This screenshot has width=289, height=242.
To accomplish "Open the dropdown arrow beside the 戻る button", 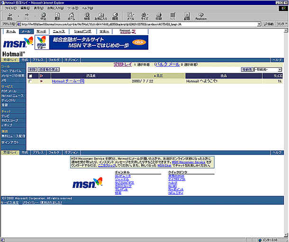I will click(x=18, y=16).
